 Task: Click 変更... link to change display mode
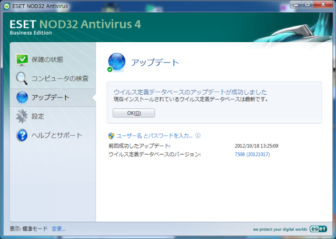[x=58, y=228]
